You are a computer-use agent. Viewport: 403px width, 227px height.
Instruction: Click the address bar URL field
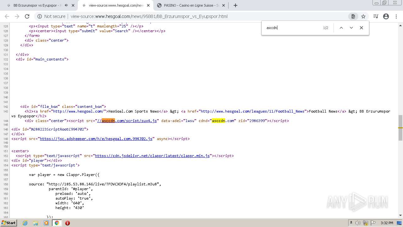pos(208,16)
